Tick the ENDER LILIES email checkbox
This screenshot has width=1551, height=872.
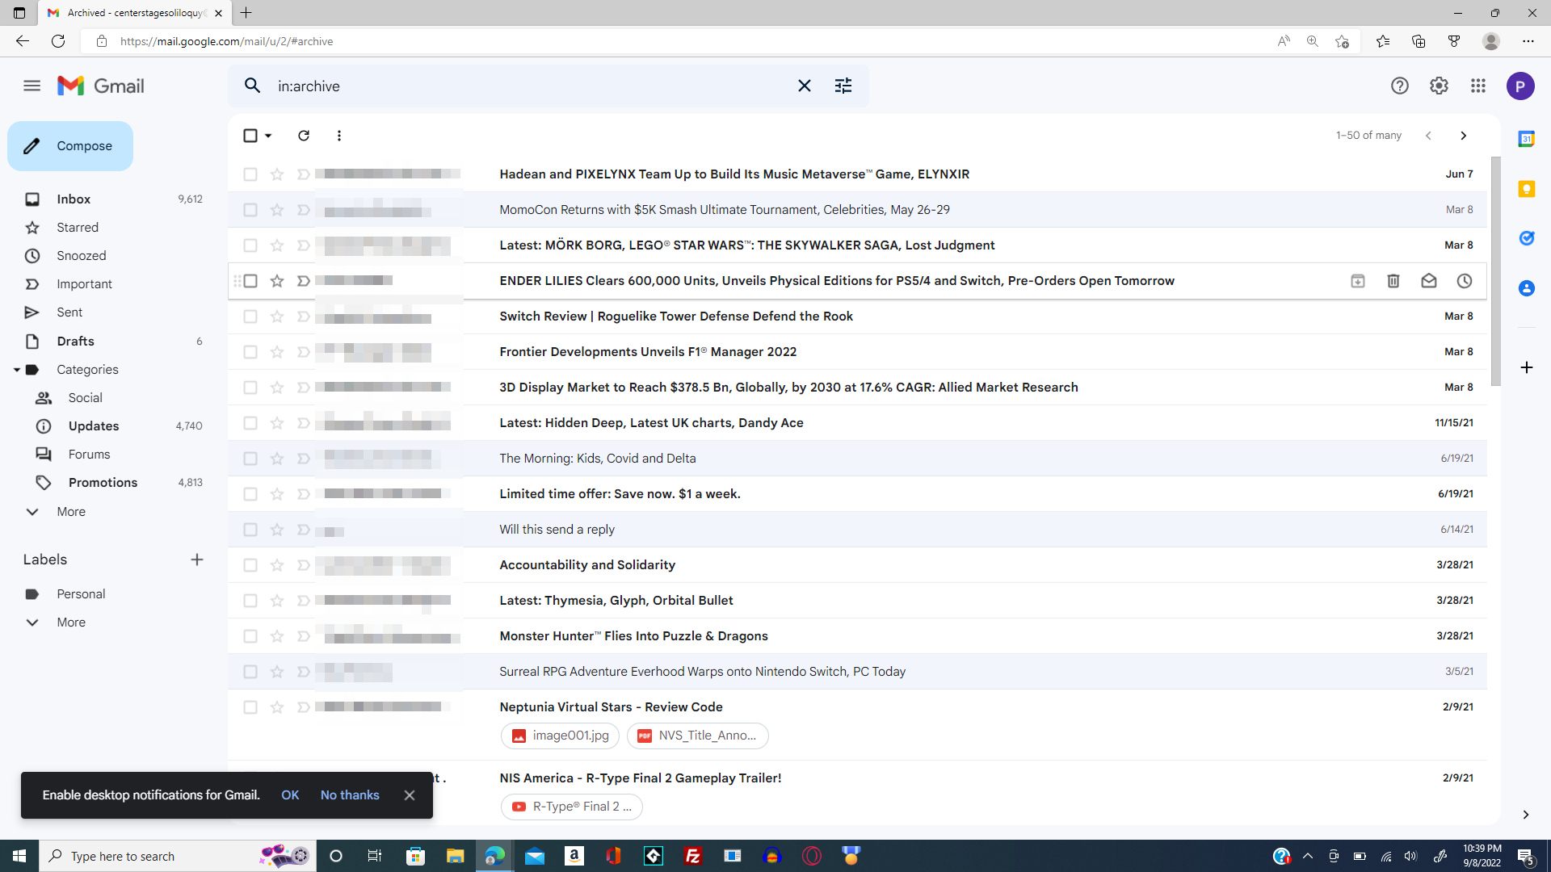[x=250, y=281]
